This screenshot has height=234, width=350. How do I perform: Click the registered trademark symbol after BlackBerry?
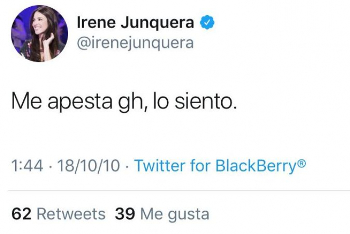click(301, 165)
